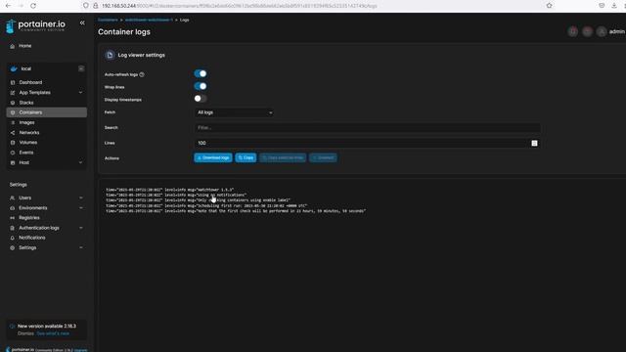Expand the Authentication logs chevron

(80, 228)
